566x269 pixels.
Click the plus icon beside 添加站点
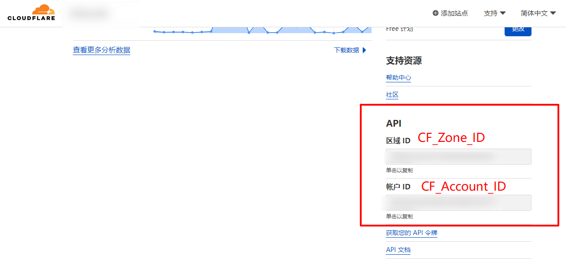point(435,13)
